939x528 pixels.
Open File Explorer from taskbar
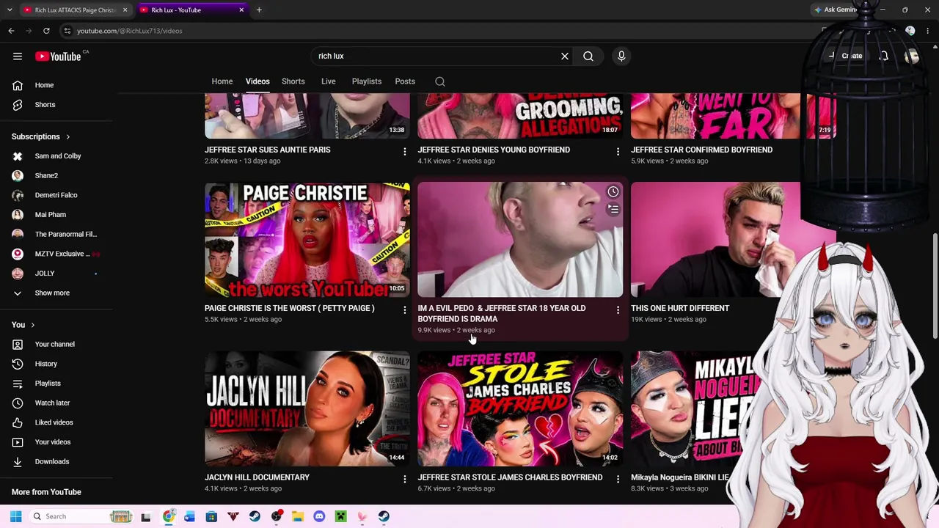[298, 516]
